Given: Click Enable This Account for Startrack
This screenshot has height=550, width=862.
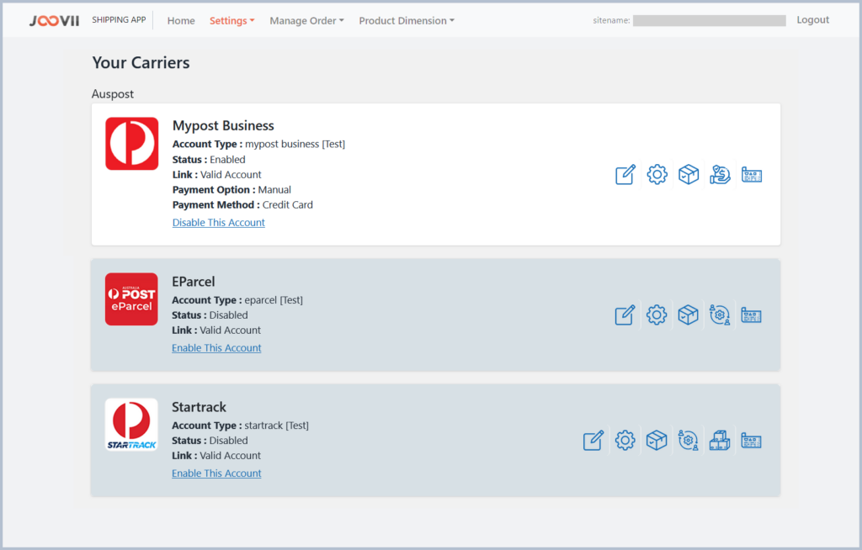Looking at the screenshot, I should click(x=216, y=473).
